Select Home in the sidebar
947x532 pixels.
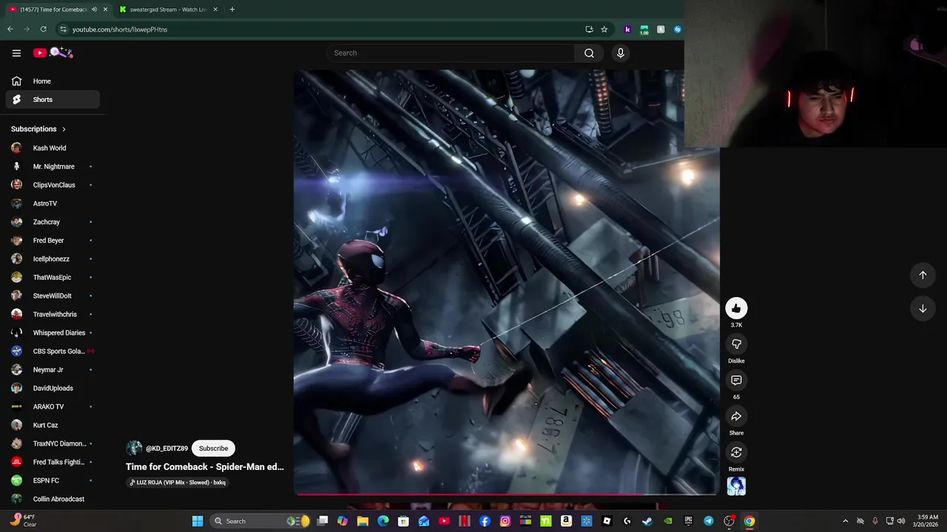(x=53, y=81)
